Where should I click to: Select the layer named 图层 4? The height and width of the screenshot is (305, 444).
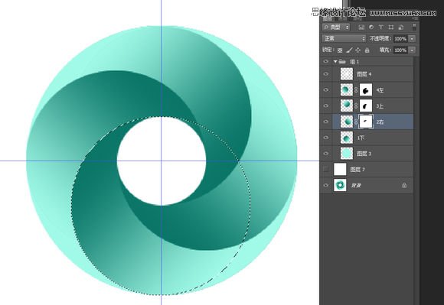point(364,74)
